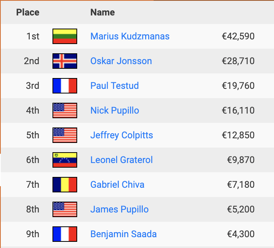Follow the Gabriel Chiva link
The height and width of the screenshot is (248, 274).
[117, 185]
